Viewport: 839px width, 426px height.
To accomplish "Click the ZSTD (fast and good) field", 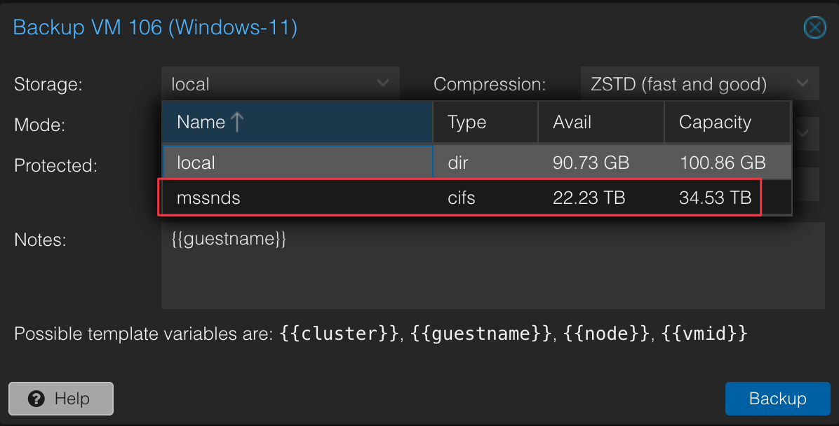I will (x=700, y=83).
